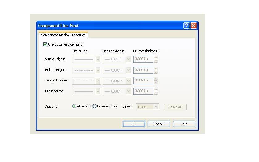Expand Hidden Edges line thickness dropdown
This screenshot has width=259, height=162.
117,70
